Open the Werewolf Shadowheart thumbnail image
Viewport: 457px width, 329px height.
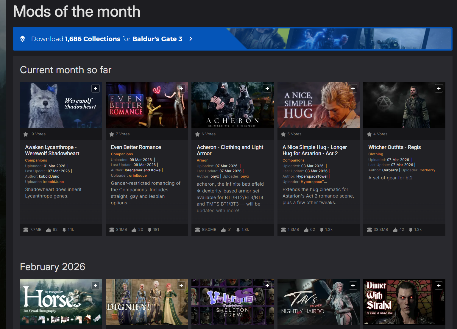click(x=61, y=105)
